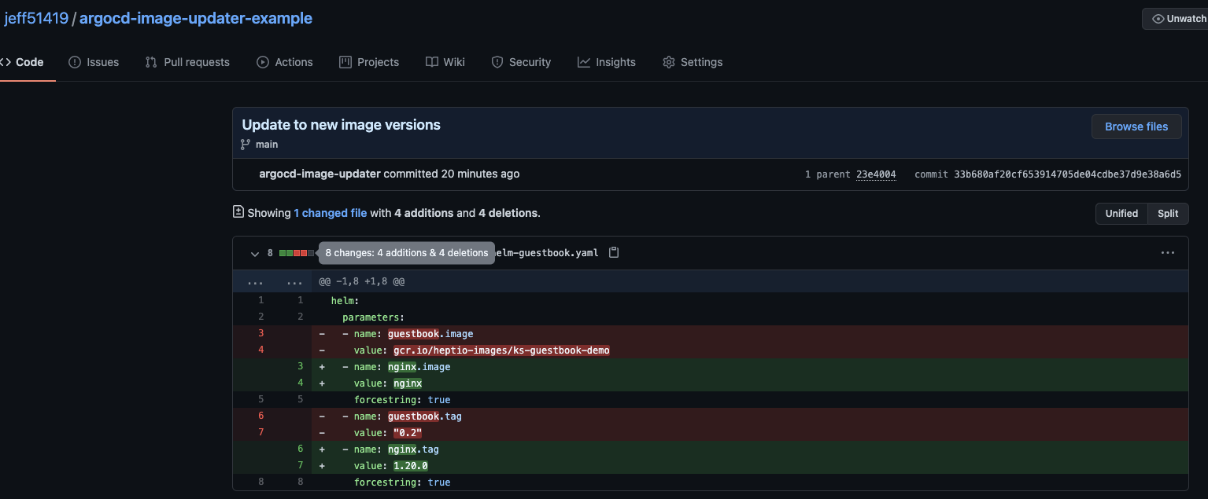Click the Pull requests icon

pos(151,62)
